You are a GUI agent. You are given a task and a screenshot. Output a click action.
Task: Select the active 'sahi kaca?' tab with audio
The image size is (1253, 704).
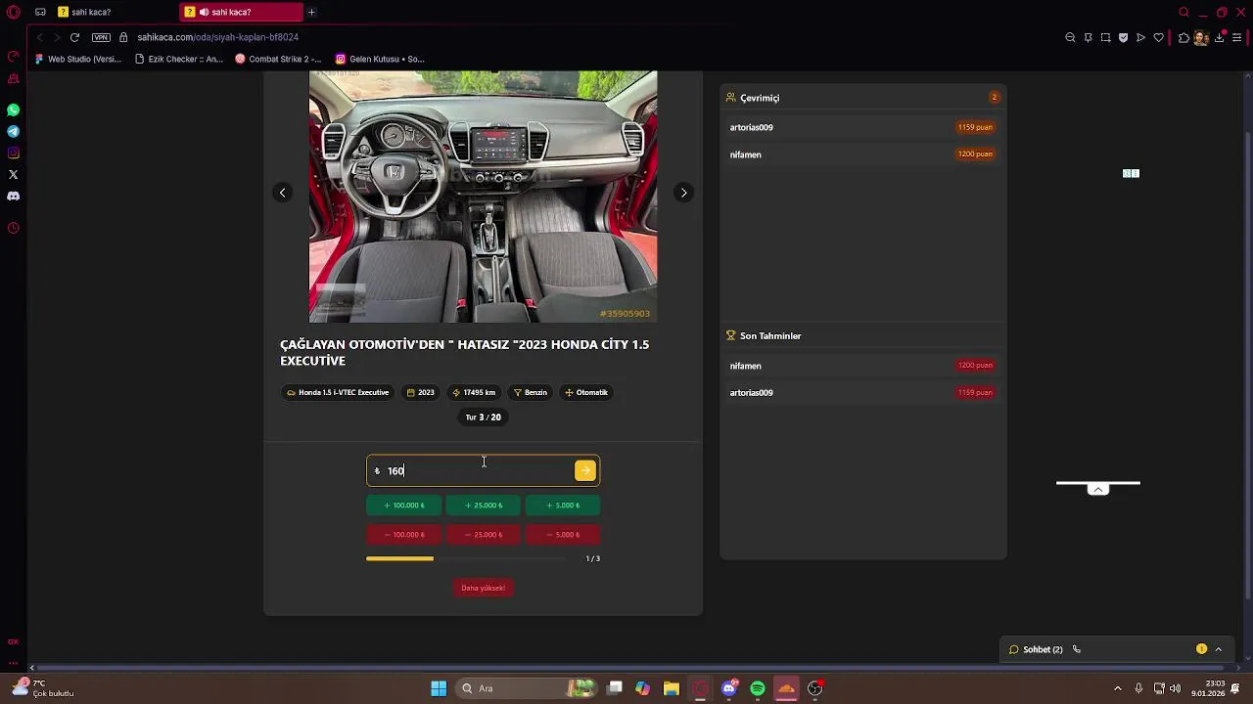(x=242, y=12)
